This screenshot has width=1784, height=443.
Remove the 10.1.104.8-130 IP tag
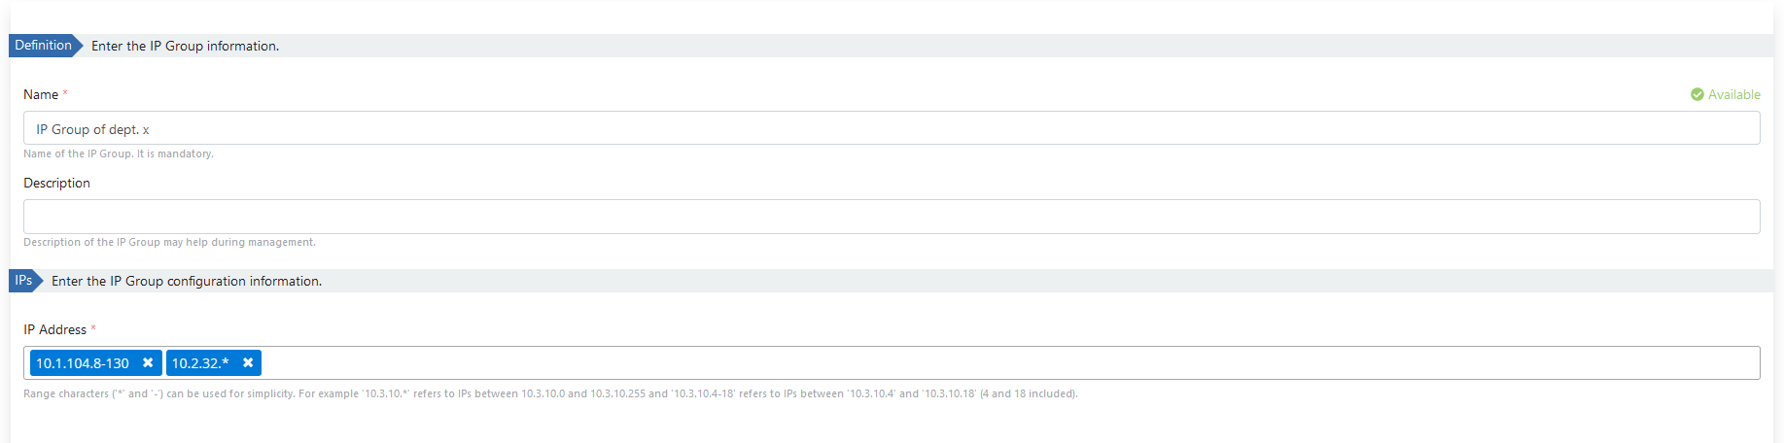click(148, 363)
